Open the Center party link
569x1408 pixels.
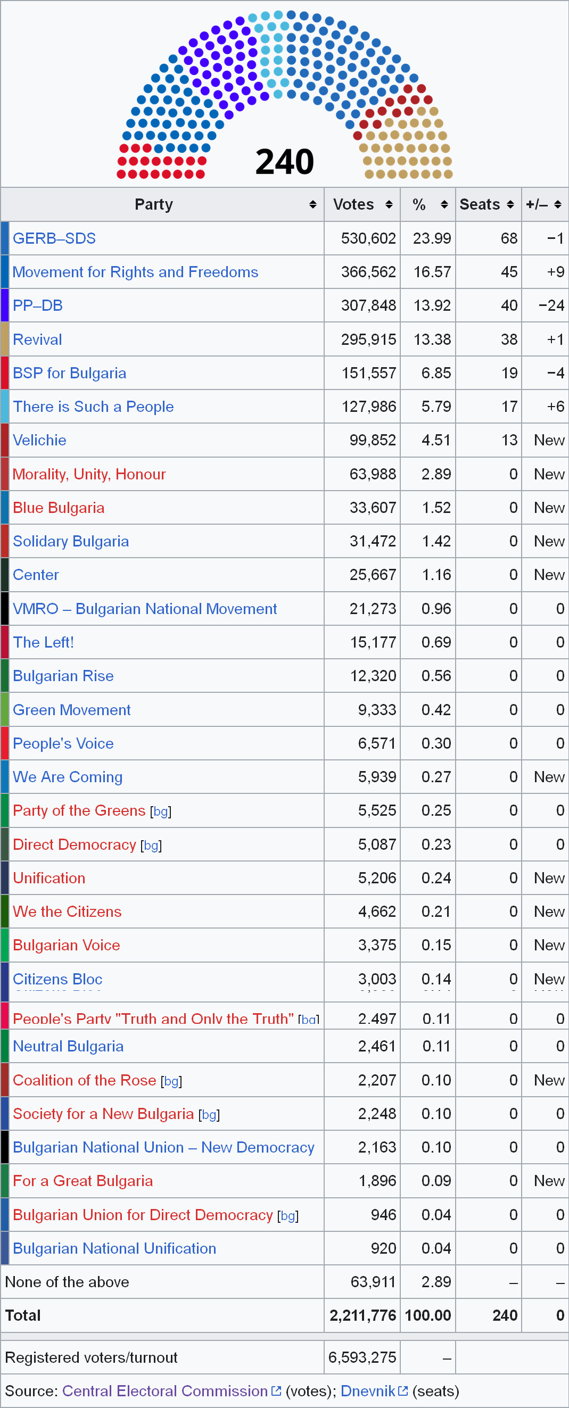click(36, 575)
